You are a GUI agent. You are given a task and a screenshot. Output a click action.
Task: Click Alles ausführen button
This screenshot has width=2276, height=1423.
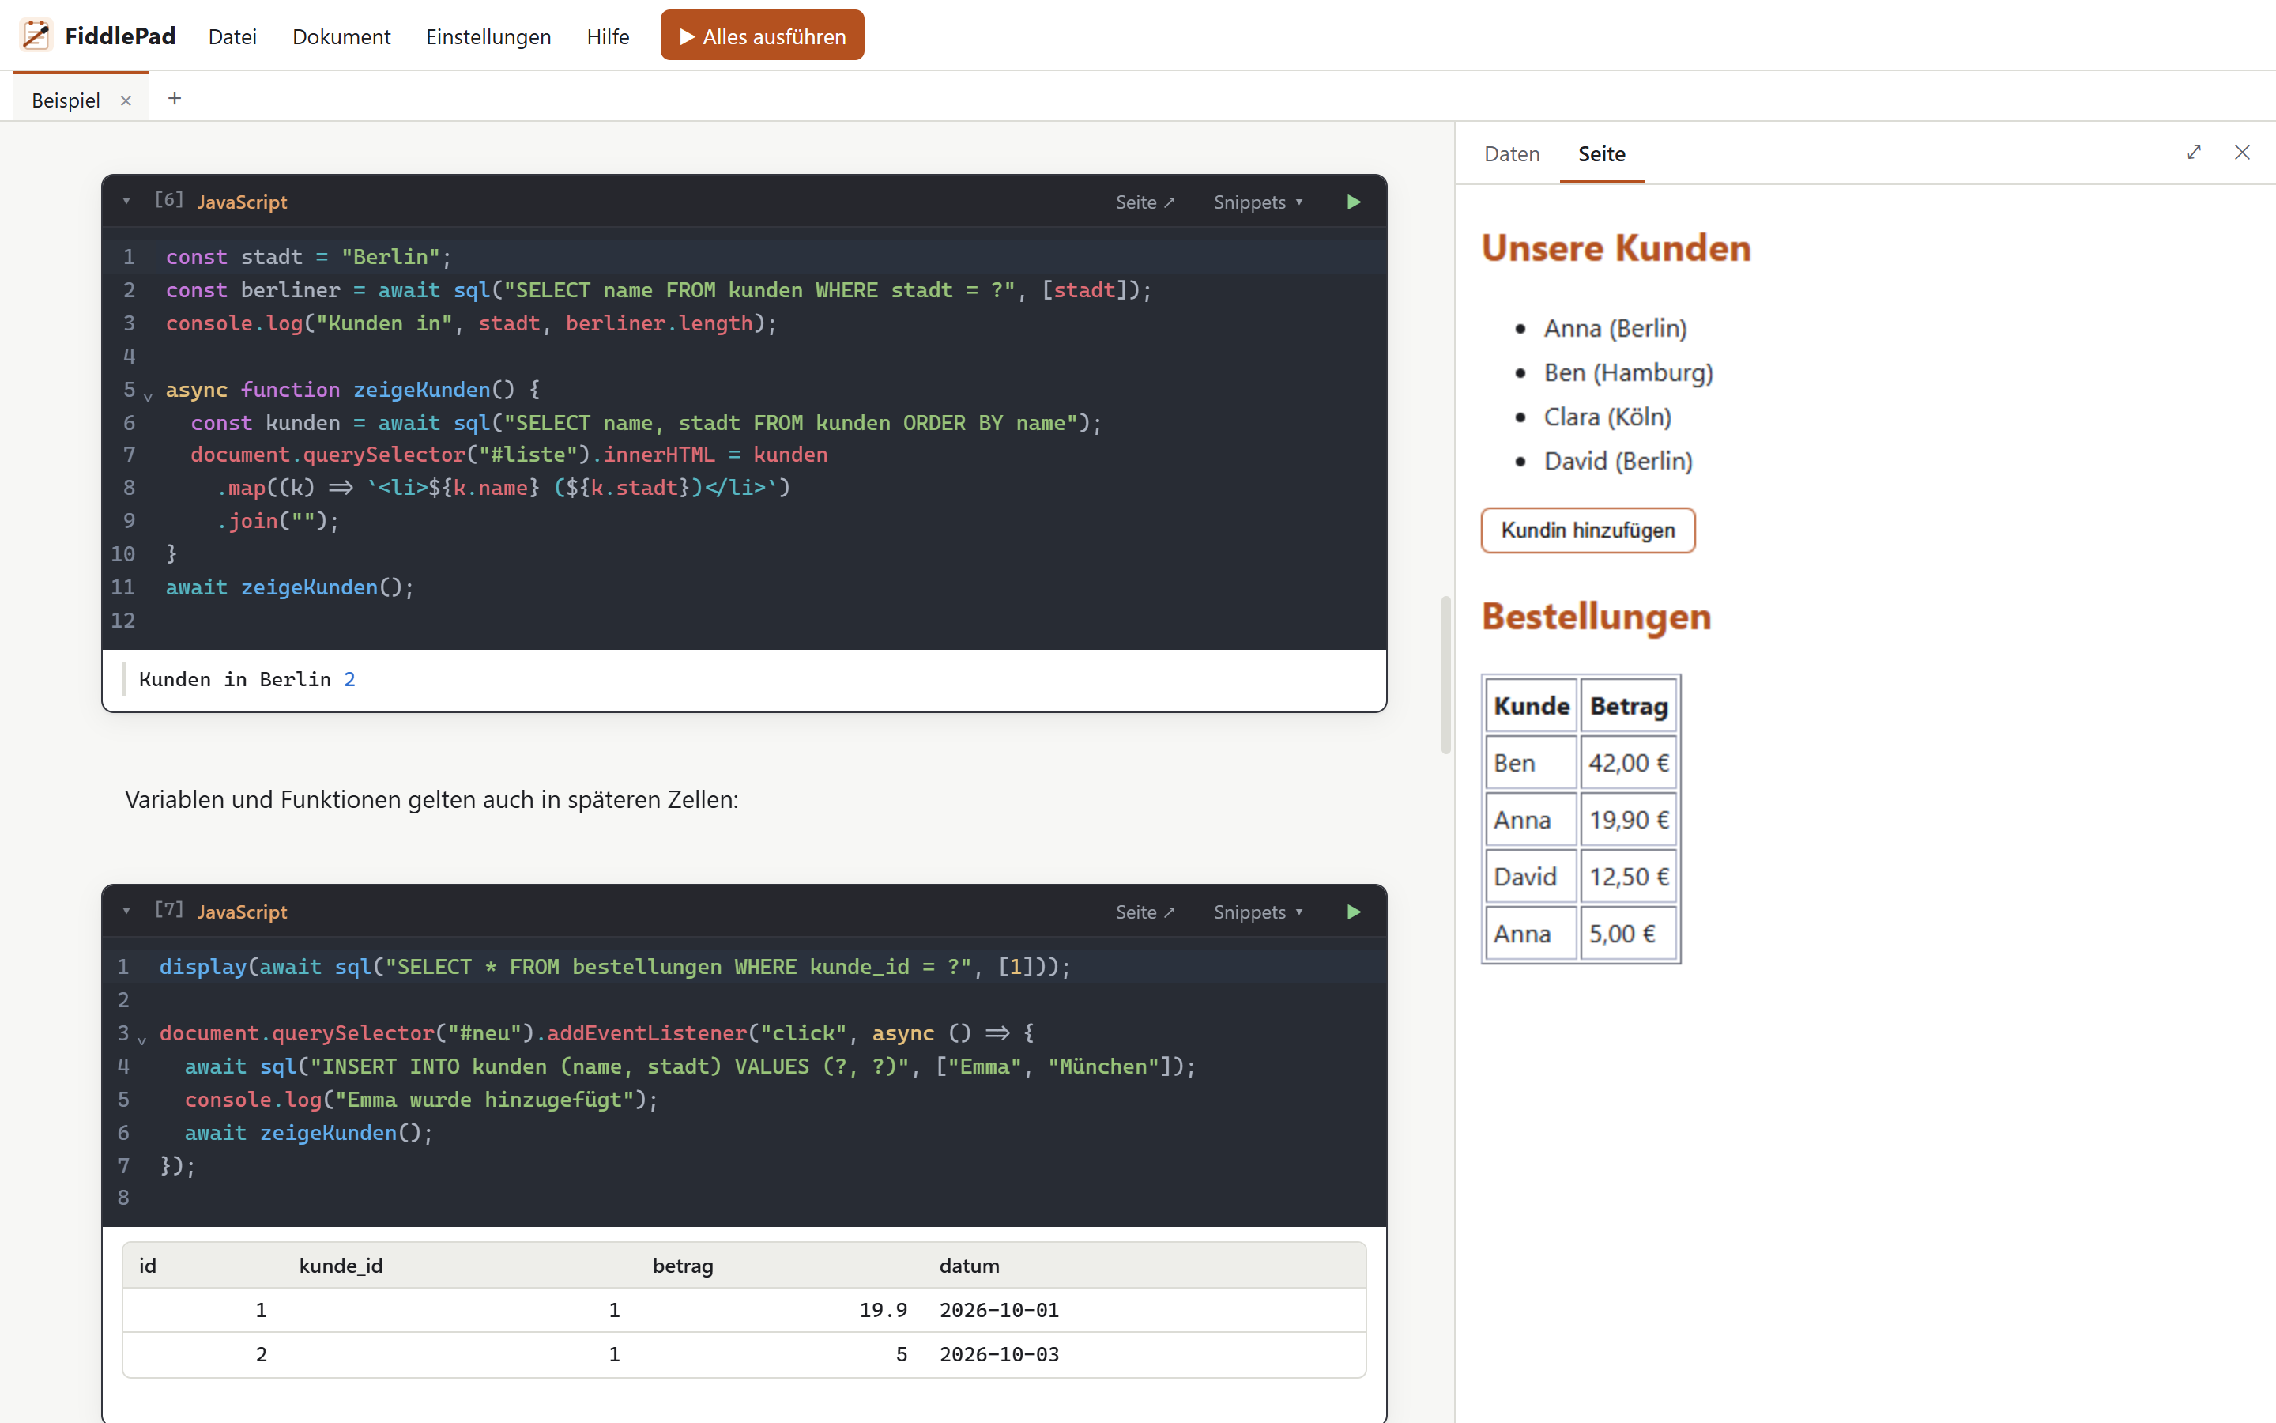[x=762, y=36]
